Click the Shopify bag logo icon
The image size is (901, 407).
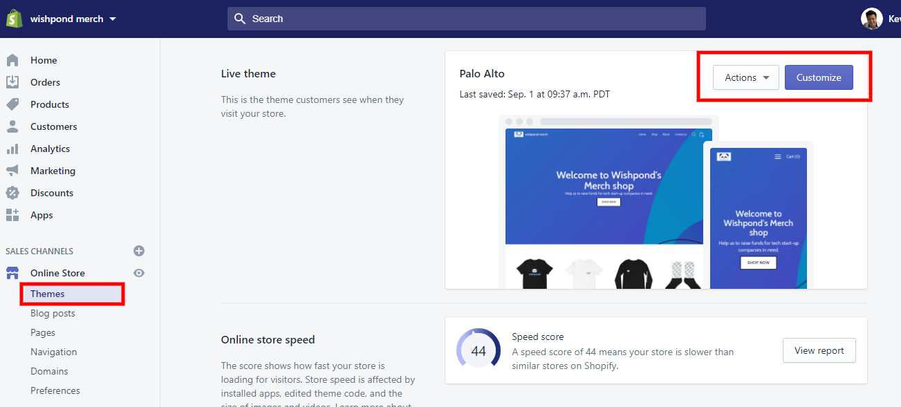coord(14,19)
